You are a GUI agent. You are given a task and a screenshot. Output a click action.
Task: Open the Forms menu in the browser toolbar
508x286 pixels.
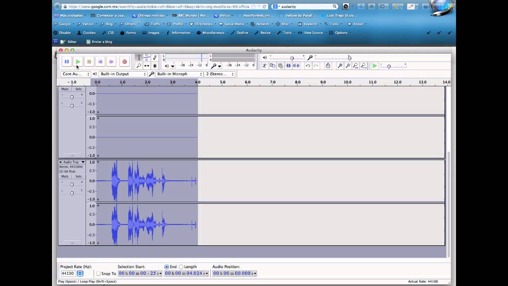point(128,33)
